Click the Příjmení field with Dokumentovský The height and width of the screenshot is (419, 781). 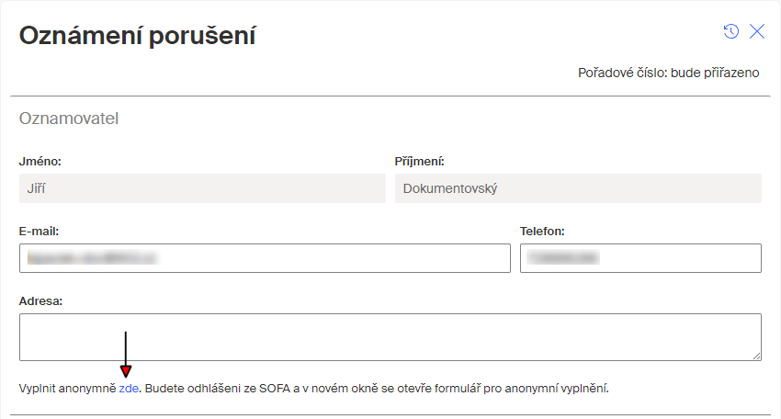coord(578,188)
